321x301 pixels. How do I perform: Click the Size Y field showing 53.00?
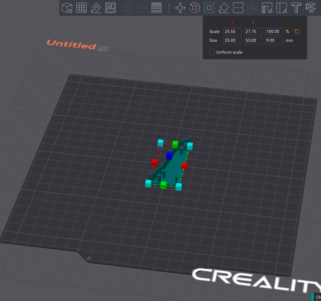click(253, 40)
